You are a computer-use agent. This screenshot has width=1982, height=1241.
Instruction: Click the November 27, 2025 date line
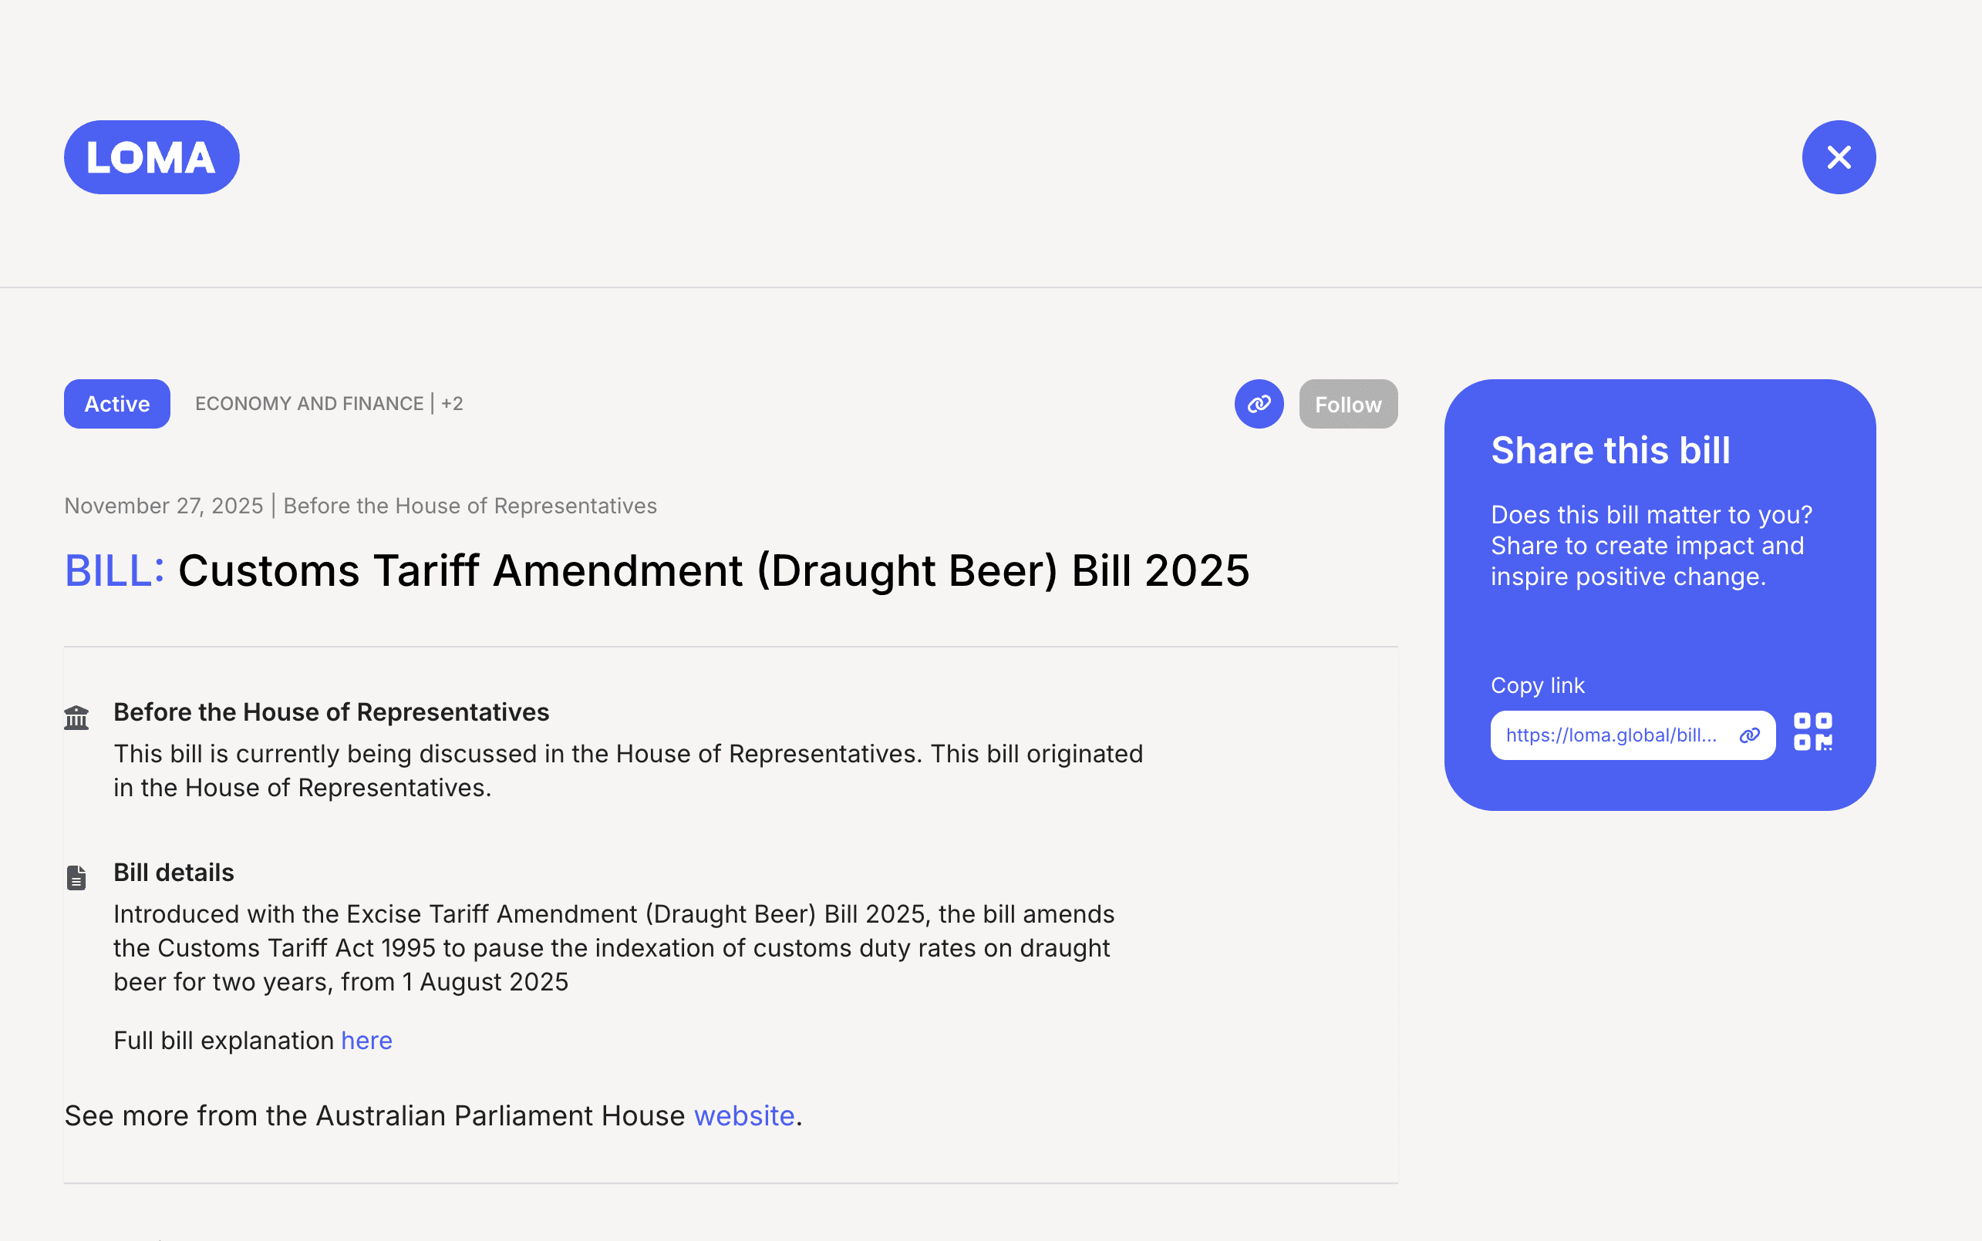[164, 506]
